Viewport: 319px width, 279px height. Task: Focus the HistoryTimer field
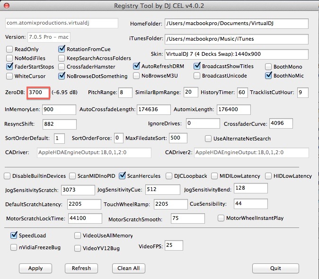[242, 93]
